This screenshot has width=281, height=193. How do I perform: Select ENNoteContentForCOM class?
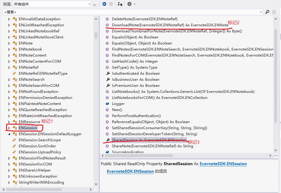(40, 61)
